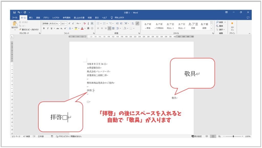Apply the yellow text highlight color
The height and width of the screenshot is (148, 262).
point(76,28)
